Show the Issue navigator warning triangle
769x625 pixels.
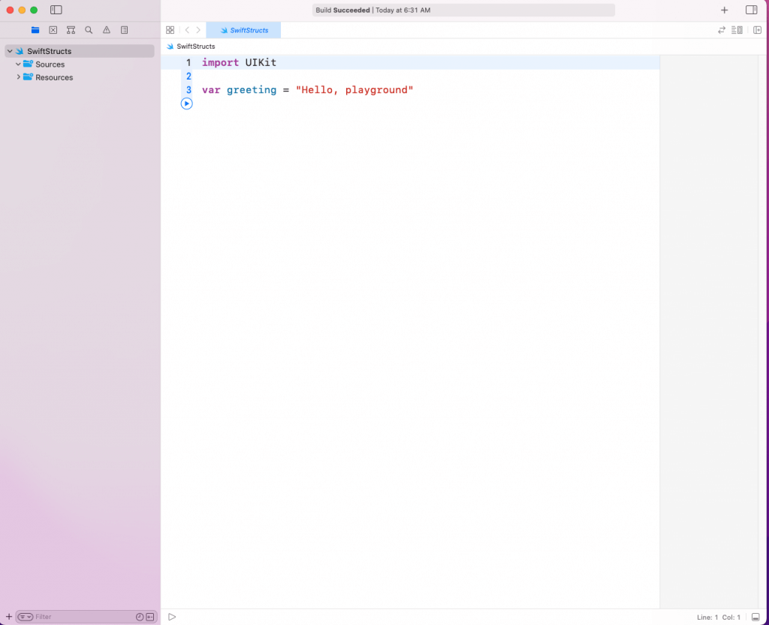(x=106, y=30)
